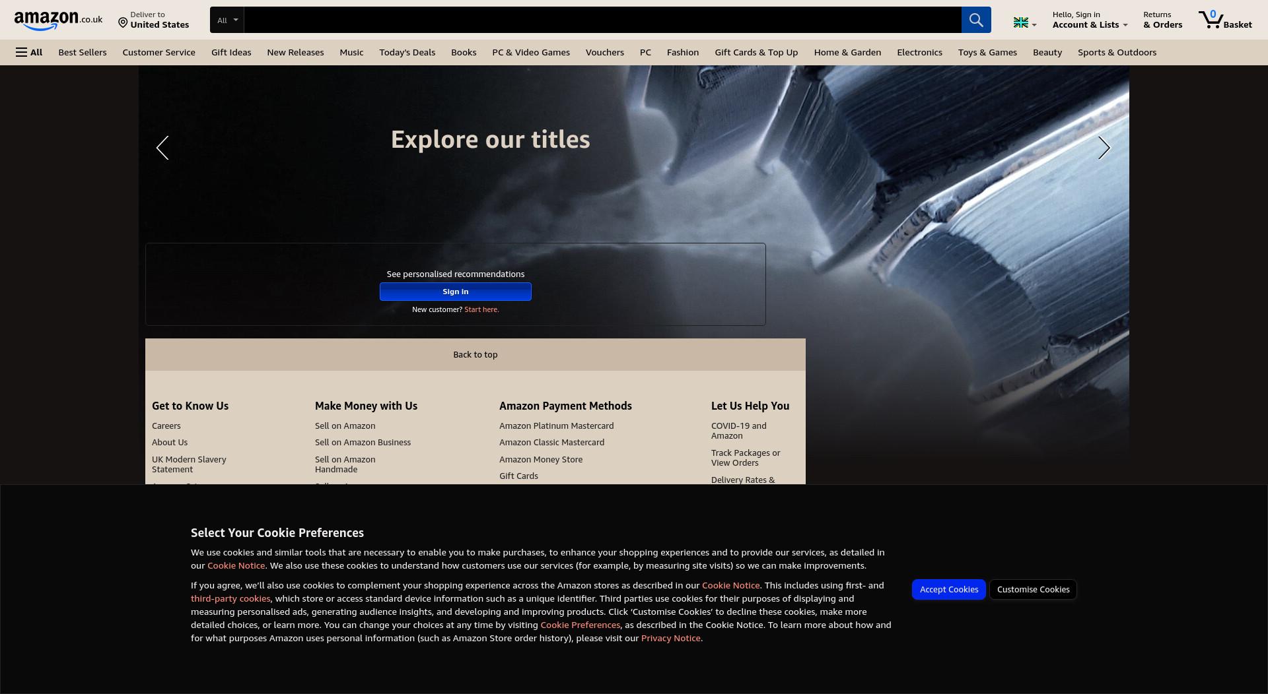Click Explore our titles banner heading
This screenshot has width=1268, height=694.
[490, 139]
